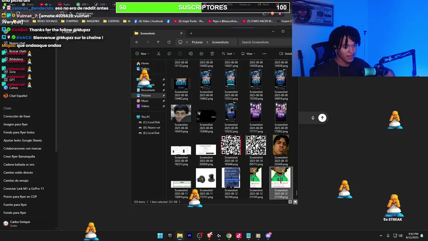Select Screenshot 2025-08-12 163104.png thumbnail
The width and height of the screenshot is (428, 241).
[231, 178]
